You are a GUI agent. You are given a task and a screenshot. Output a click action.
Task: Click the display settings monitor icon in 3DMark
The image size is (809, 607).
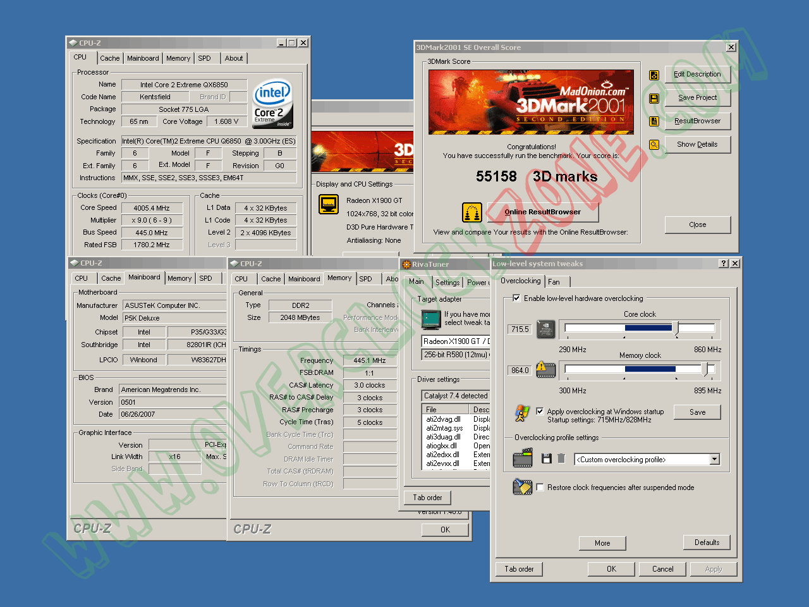[329, 204]
